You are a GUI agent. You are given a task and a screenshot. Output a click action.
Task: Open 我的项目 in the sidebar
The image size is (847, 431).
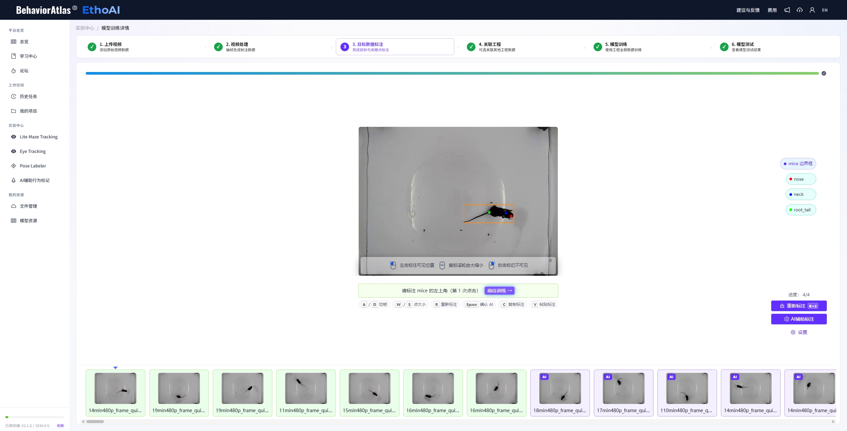click(x=35, y=111)
